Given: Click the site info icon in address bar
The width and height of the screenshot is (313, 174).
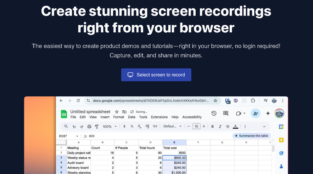Looking at the screenshot, I should 88,101.
